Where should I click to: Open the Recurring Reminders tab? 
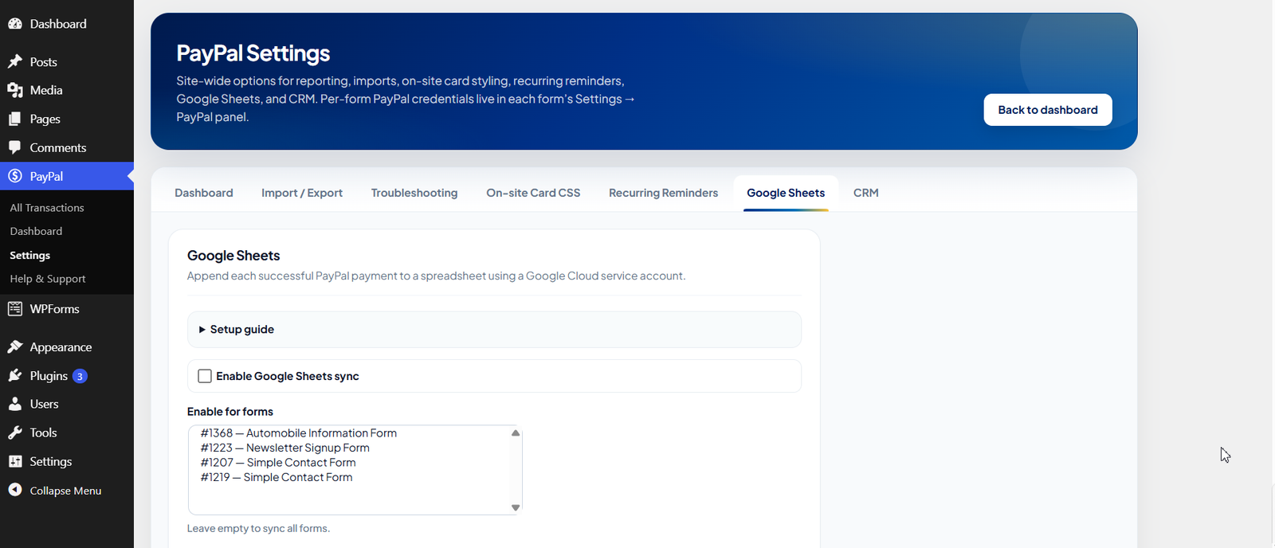663,193
